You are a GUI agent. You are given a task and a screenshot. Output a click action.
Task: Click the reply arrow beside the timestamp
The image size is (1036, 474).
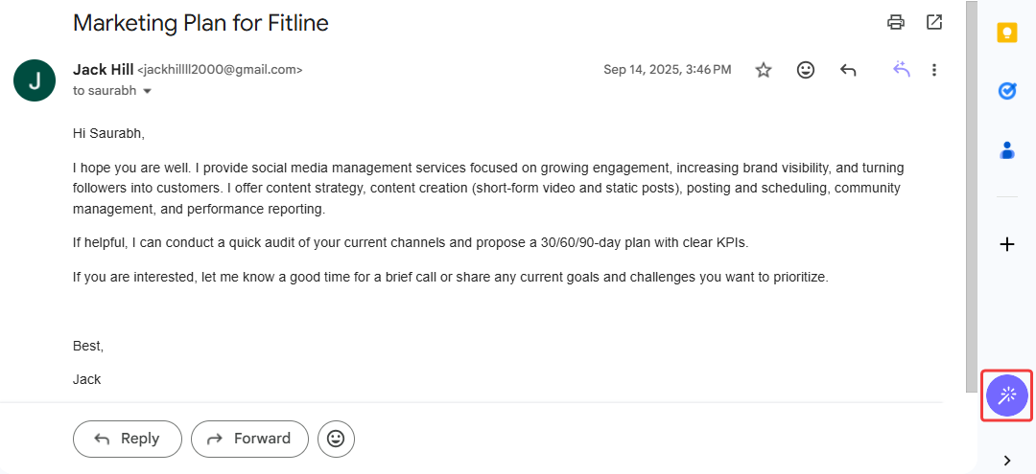848,70
